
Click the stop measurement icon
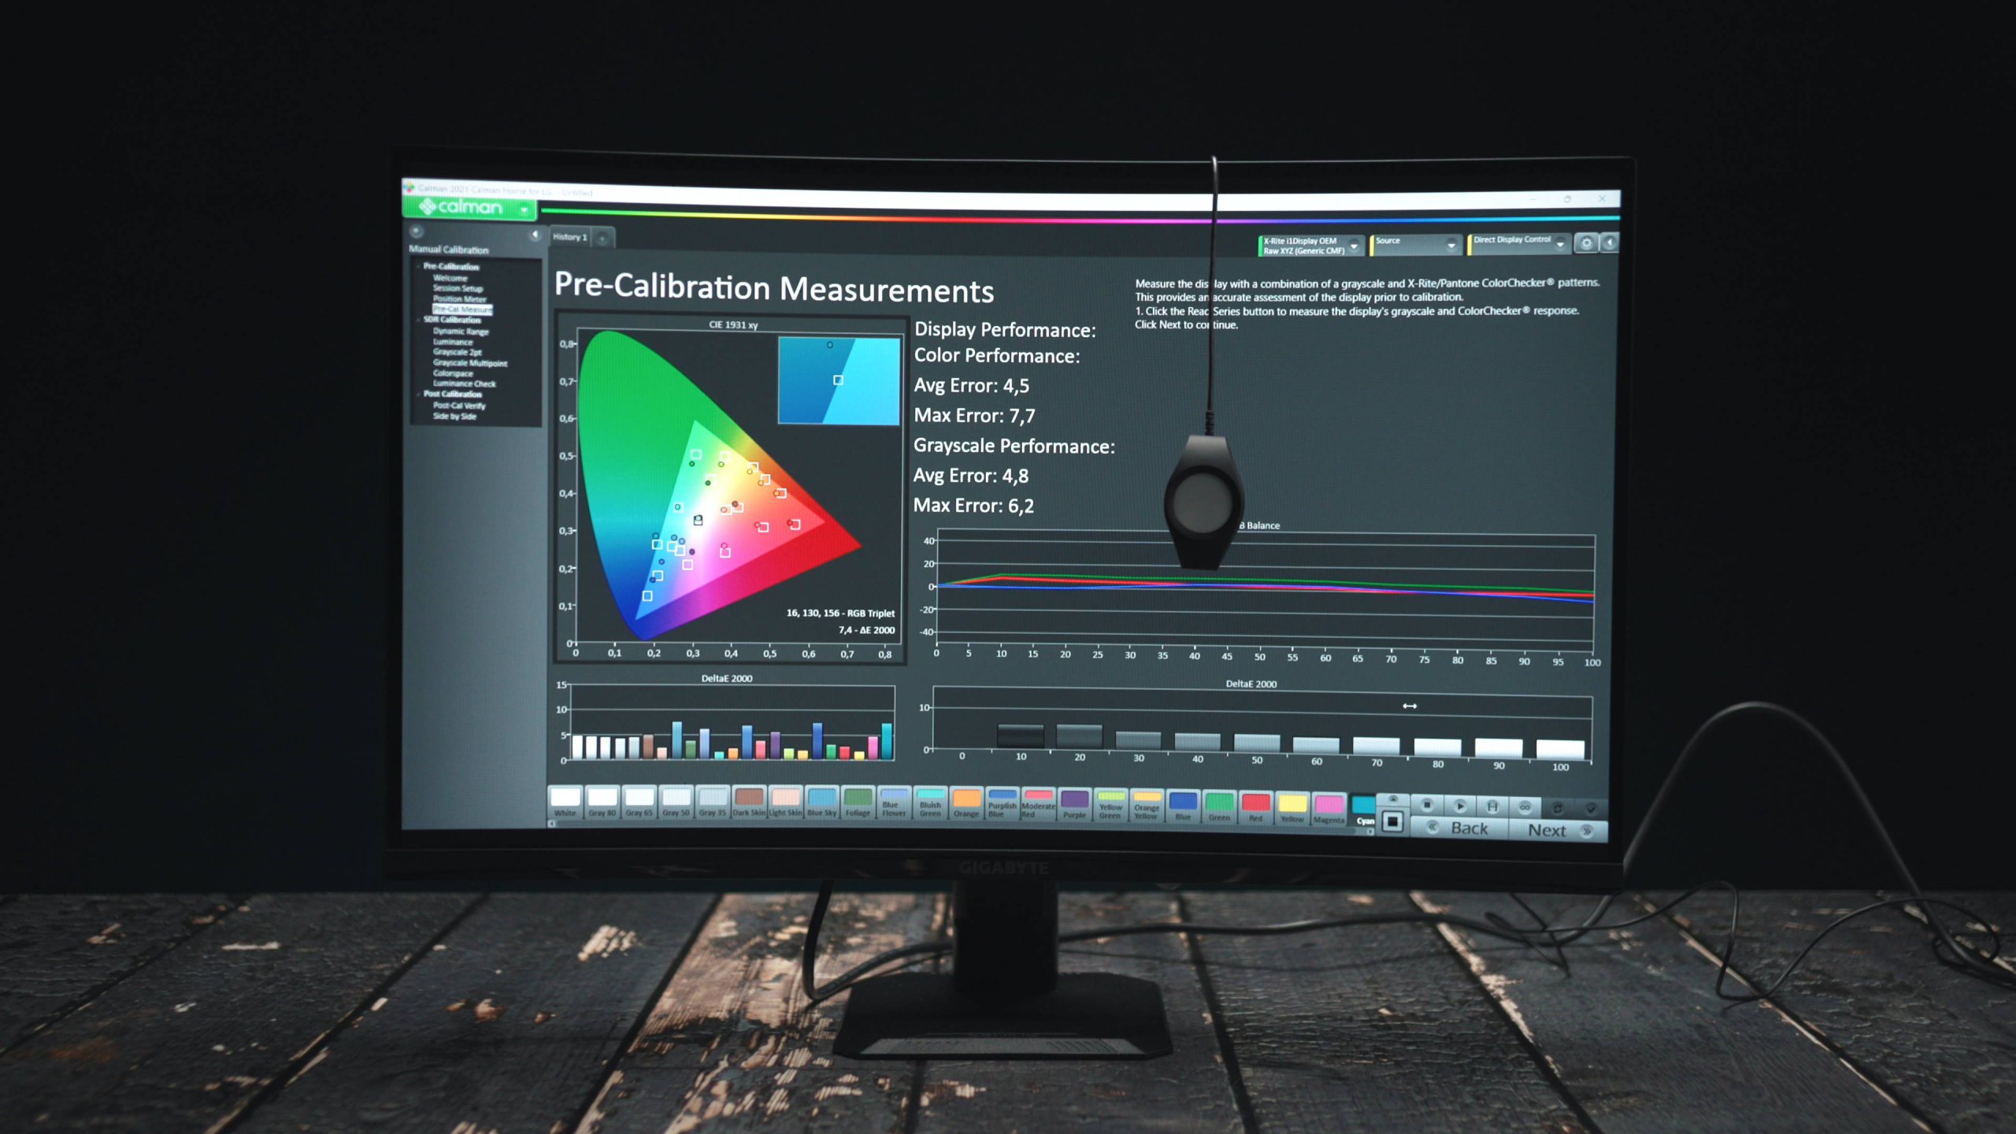pos(1426,805)
